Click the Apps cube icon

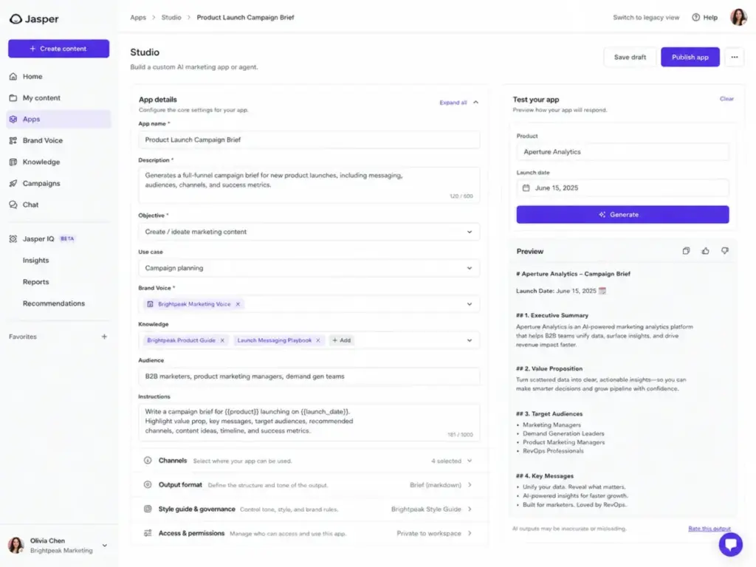click(x=13, y=119)
